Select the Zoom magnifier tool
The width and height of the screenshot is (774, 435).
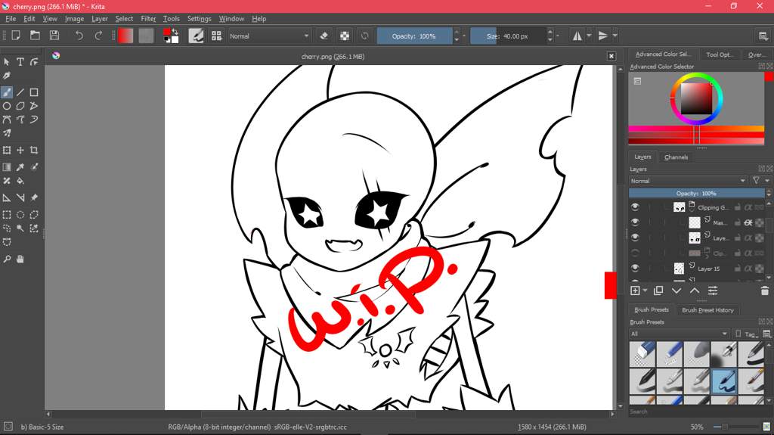tap(6, 259)
